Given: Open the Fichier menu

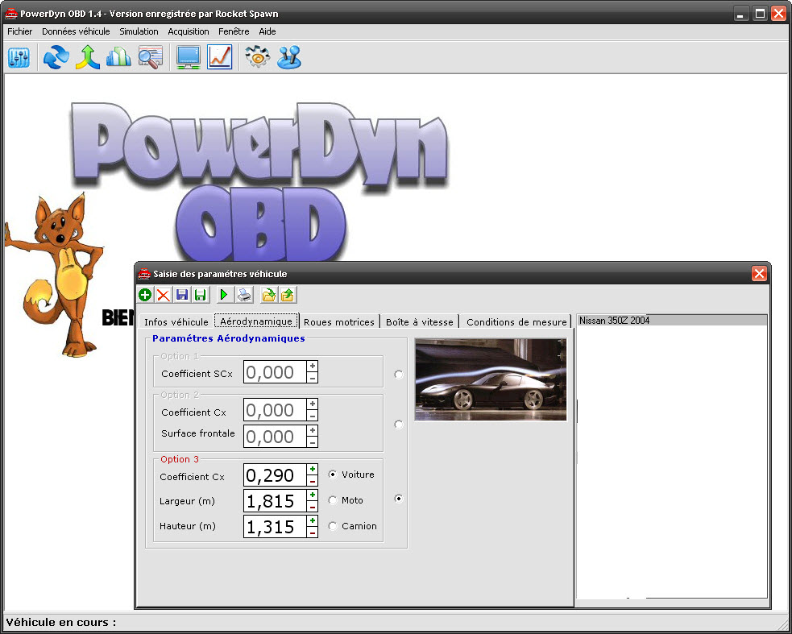Looking at the screenshot, I should pos(19,31).
